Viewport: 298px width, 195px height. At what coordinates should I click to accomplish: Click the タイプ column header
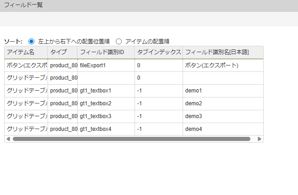[62, 52]
